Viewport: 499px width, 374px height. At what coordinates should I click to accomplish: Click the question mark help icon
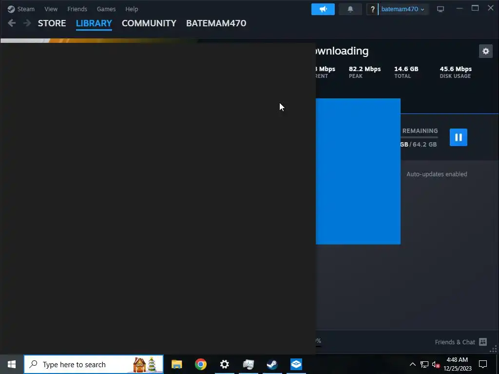(372, 9)
